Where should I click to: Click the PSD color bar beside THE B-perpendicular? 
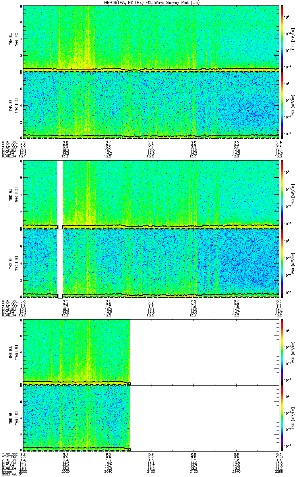282,352
